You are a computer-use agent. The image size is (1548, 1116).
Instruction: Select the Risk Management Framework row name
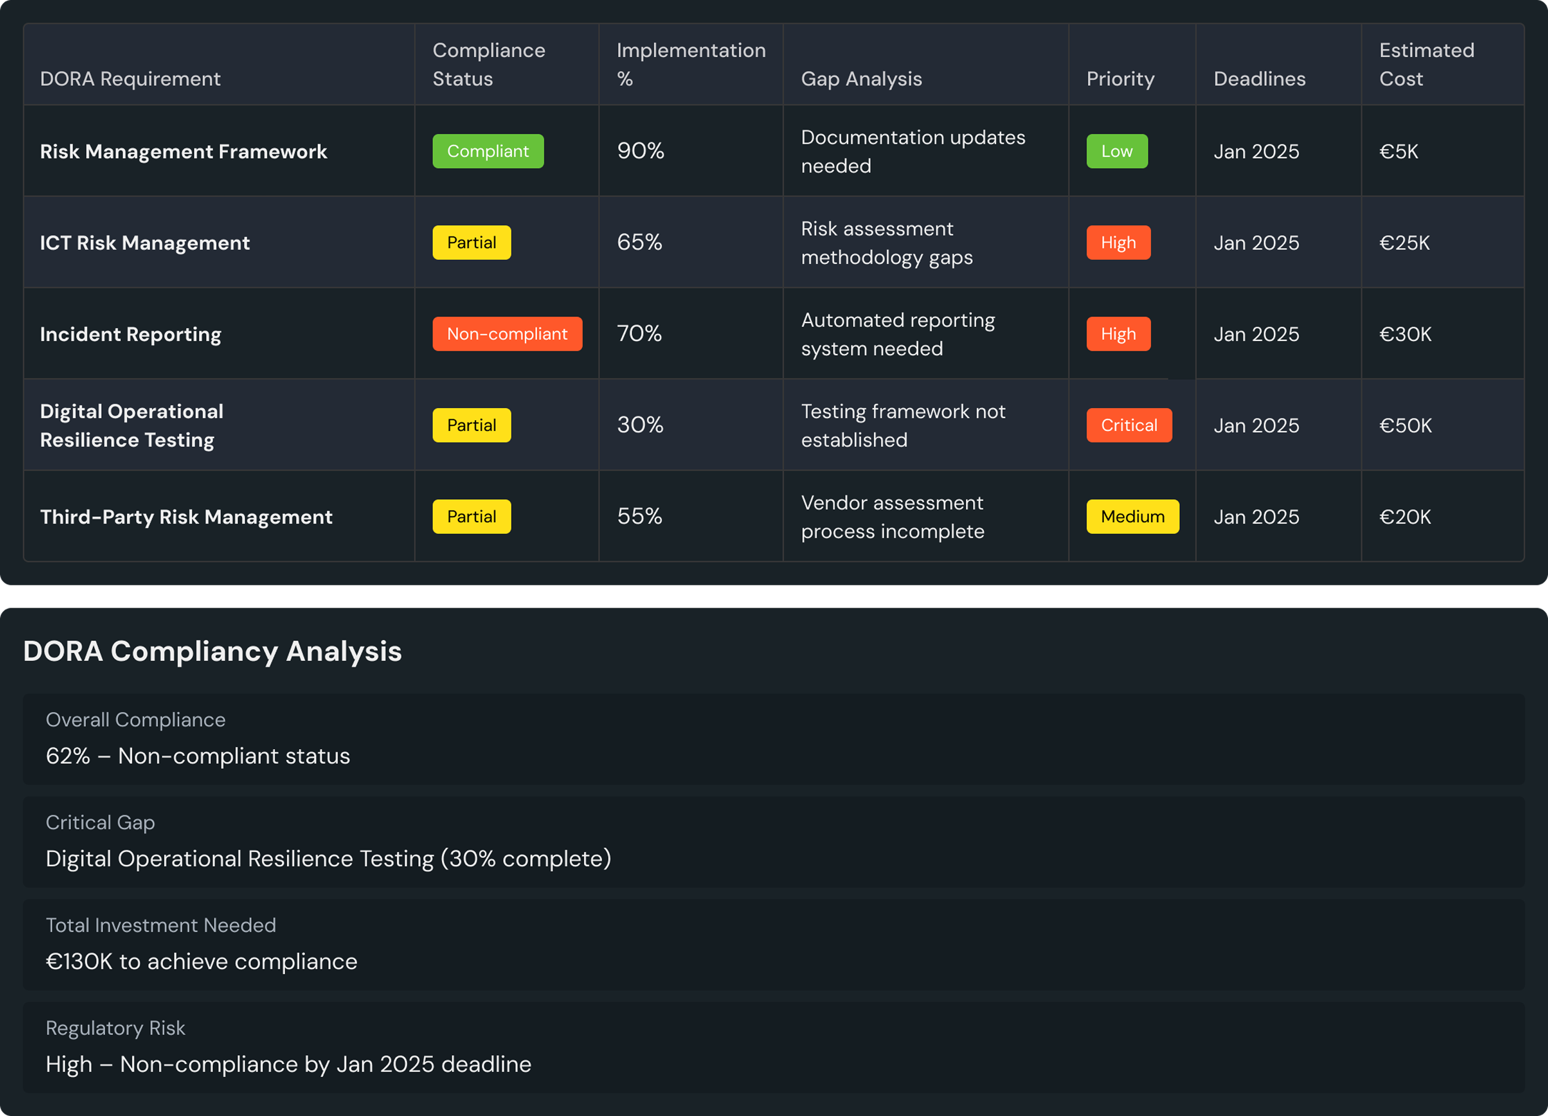click(x=183, y=151)
